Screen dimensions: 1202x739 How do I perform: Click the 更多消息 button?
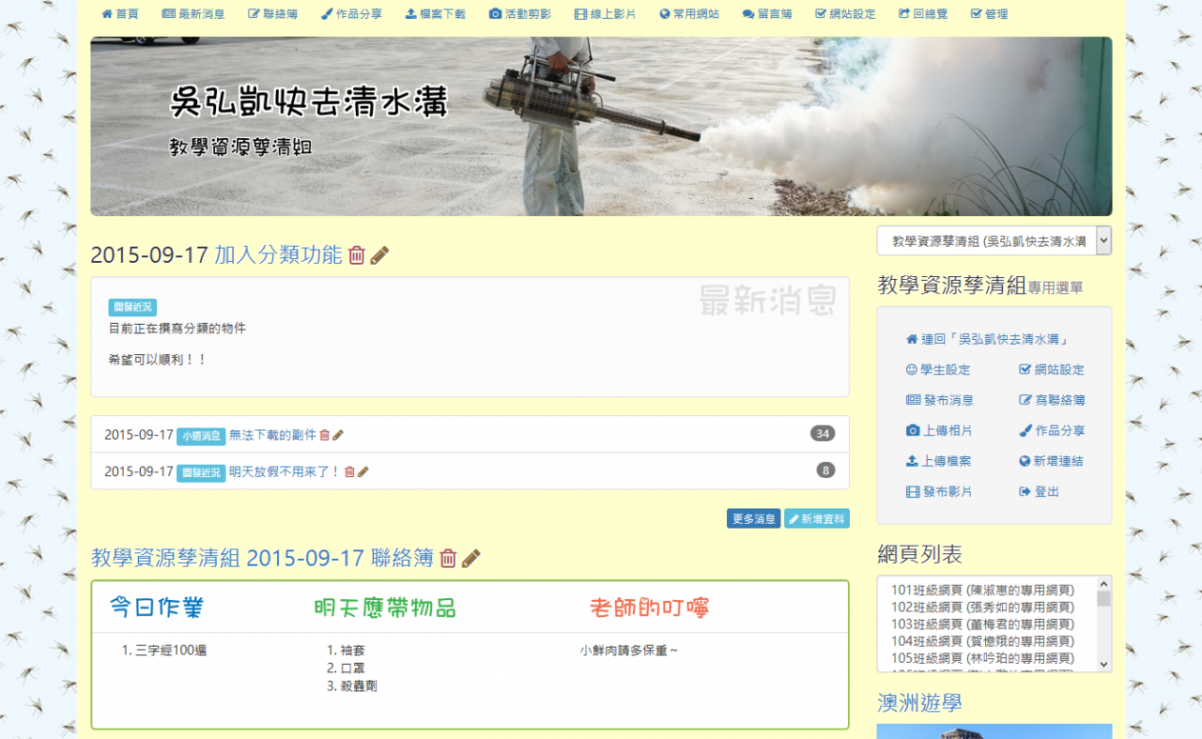click(753, 518)
